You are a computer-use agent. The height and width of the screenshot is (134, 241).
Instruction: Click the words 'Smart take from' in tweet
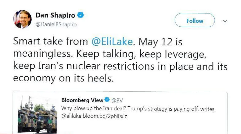coord(51,41)
